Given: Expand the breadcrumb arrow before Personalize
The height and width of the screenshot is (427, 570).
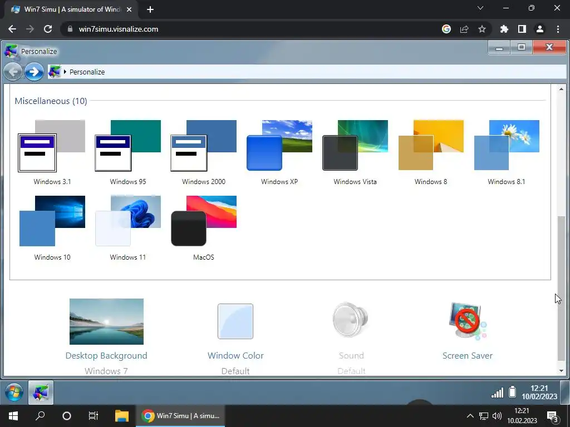Looking at the screenshot, I should pos(65,72).
